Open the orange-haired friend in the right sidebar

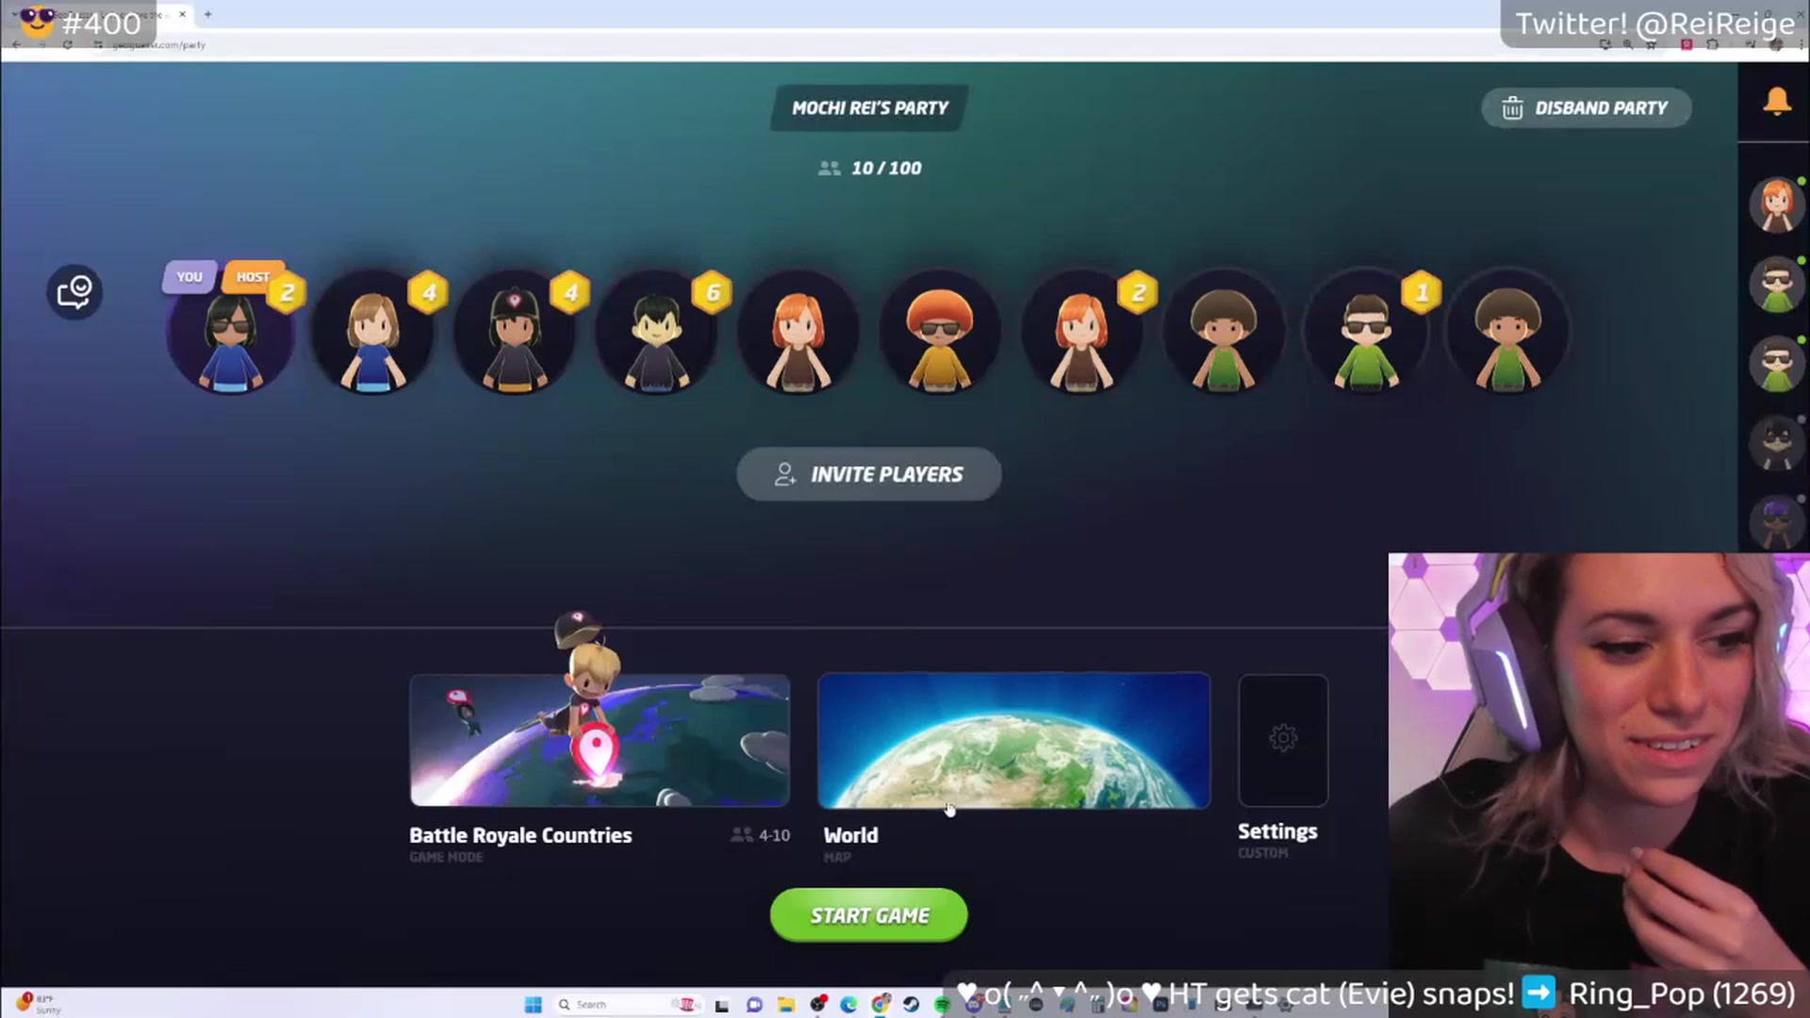coord(1777,205)
